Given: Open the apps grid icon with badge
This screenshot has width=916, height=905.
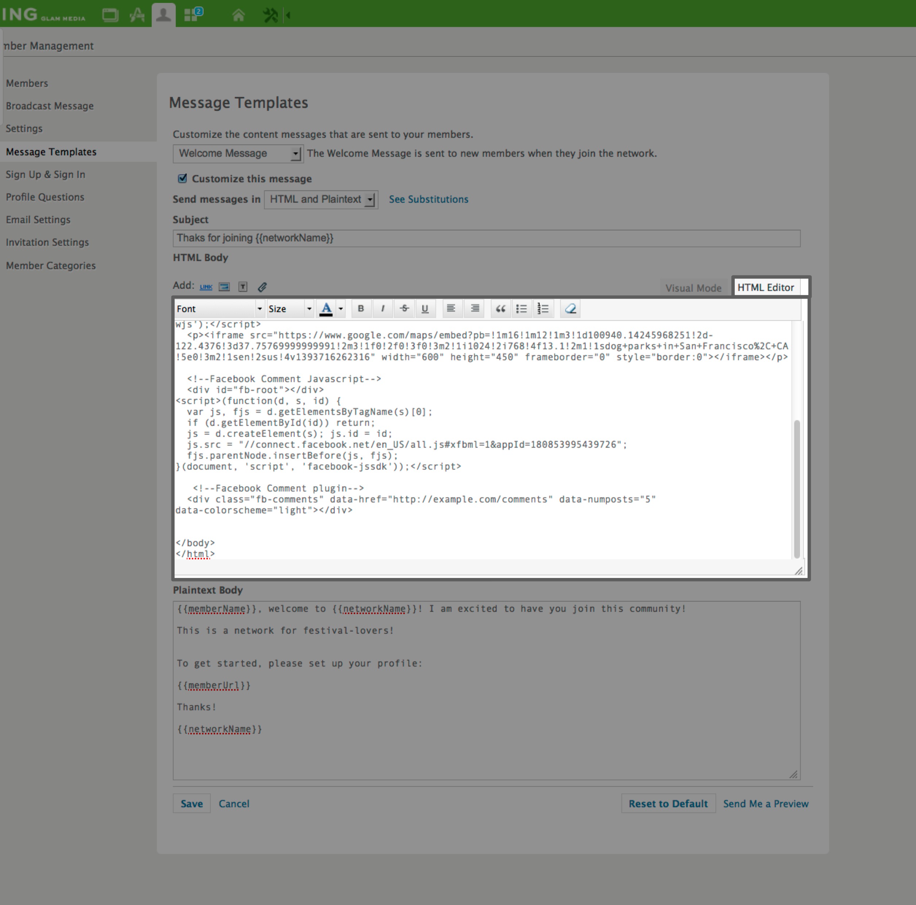Looking at the screenshot, I should pos(193,14).
